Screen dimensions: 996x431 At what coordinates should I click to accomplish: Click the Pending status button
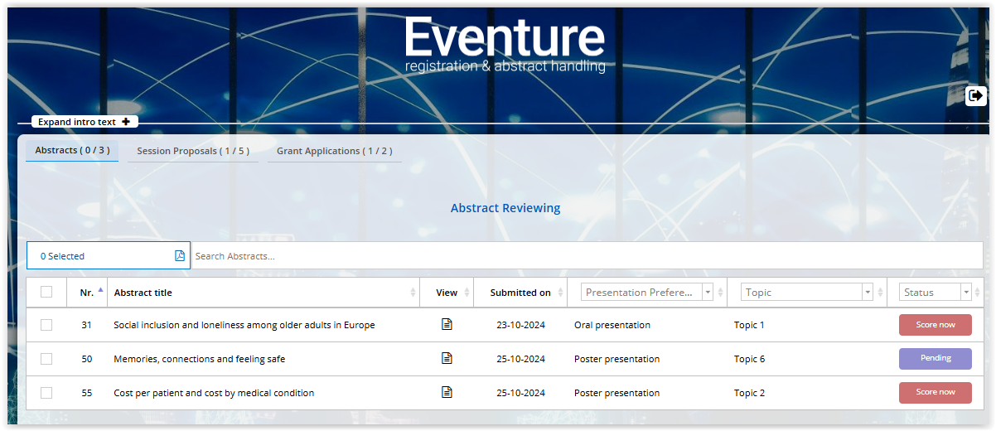936,359
